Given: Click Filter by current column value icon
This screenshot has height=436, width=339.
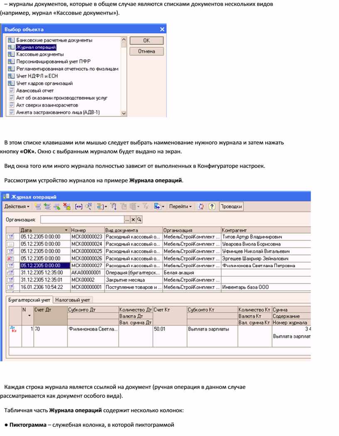Looking at the screenshot, I should pos(123,207).
